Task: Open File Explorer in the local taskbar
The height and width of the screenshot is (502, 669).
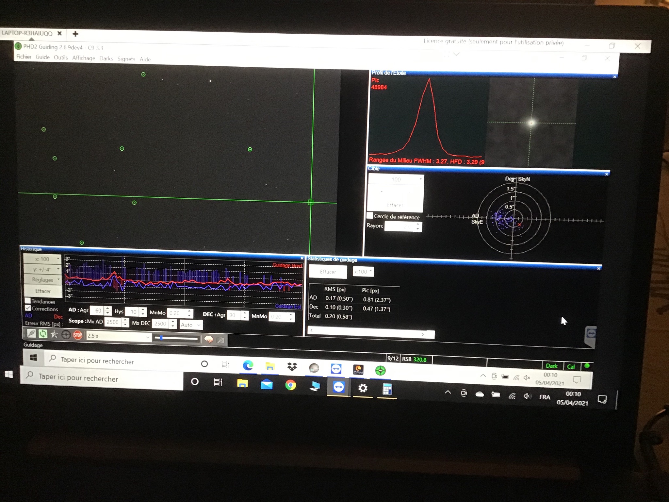Action: (242, 383)
